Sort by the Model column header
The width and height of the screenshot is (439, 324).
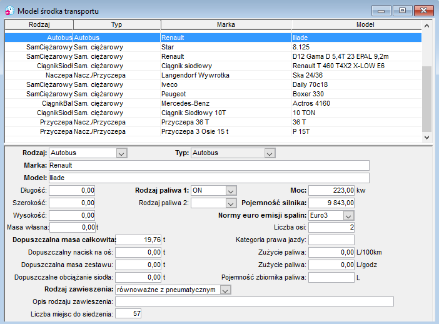point(356,24)
